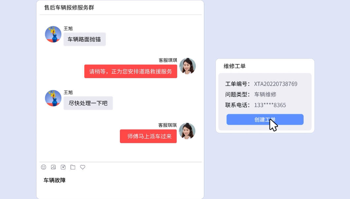Click the 车辆维修 problem type value

[265, 95]
